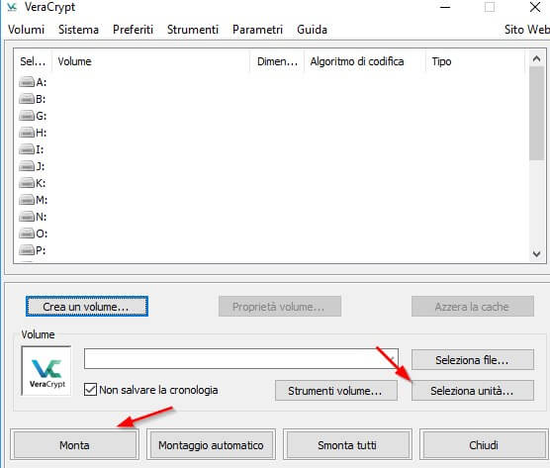Screen dimensions: 550x468
Task: Open the Parametri menu
Action: (x=257, y=30)
